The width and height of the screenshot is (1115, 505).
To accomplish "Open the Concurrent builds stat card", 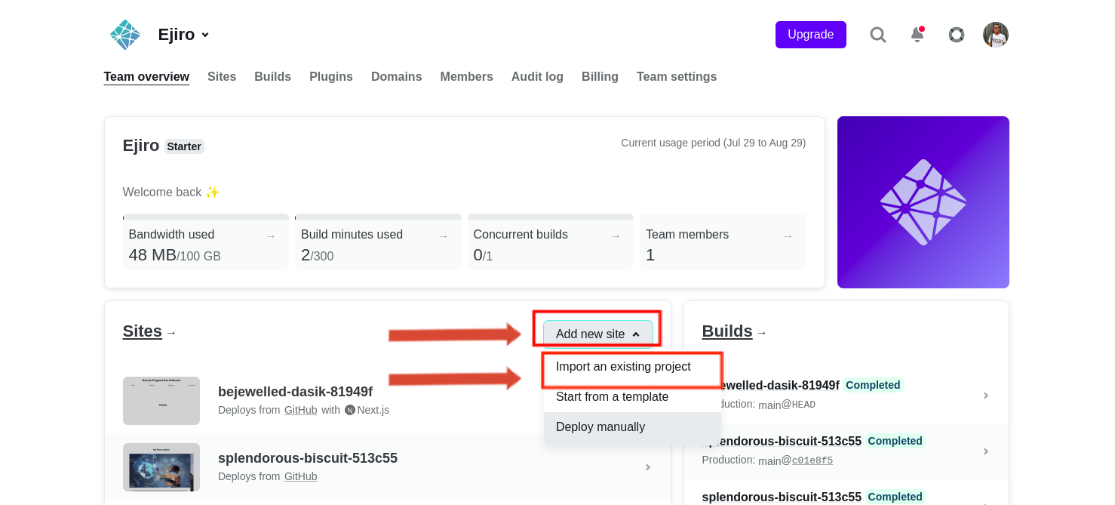I will [551, 243].
